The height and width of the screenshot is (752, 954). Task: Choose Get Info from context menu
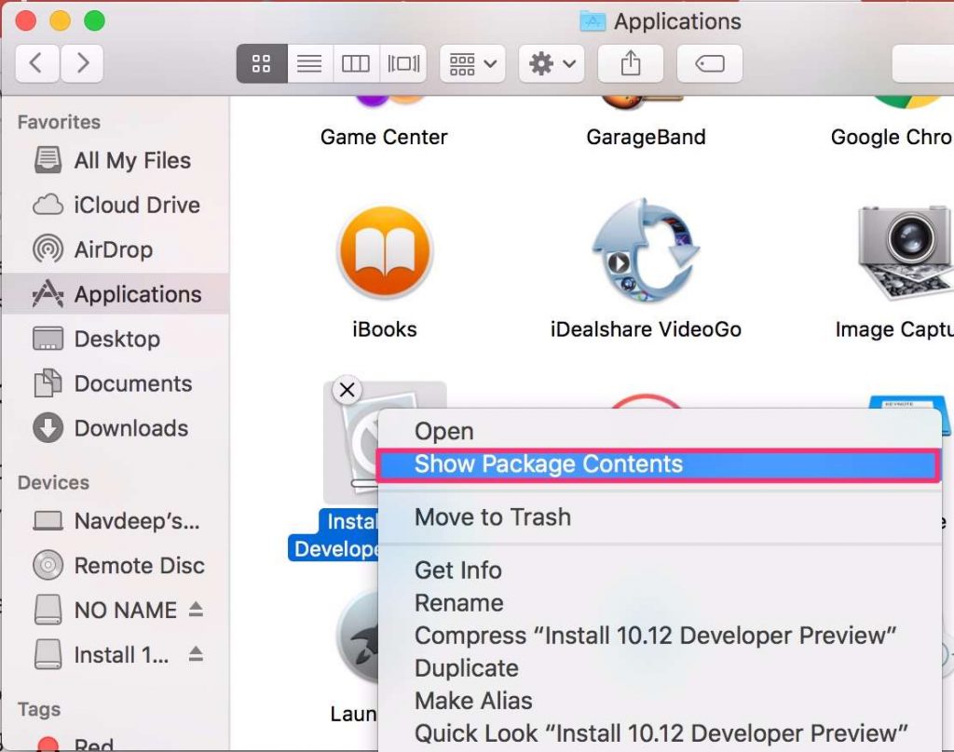(x=660, y=571)
